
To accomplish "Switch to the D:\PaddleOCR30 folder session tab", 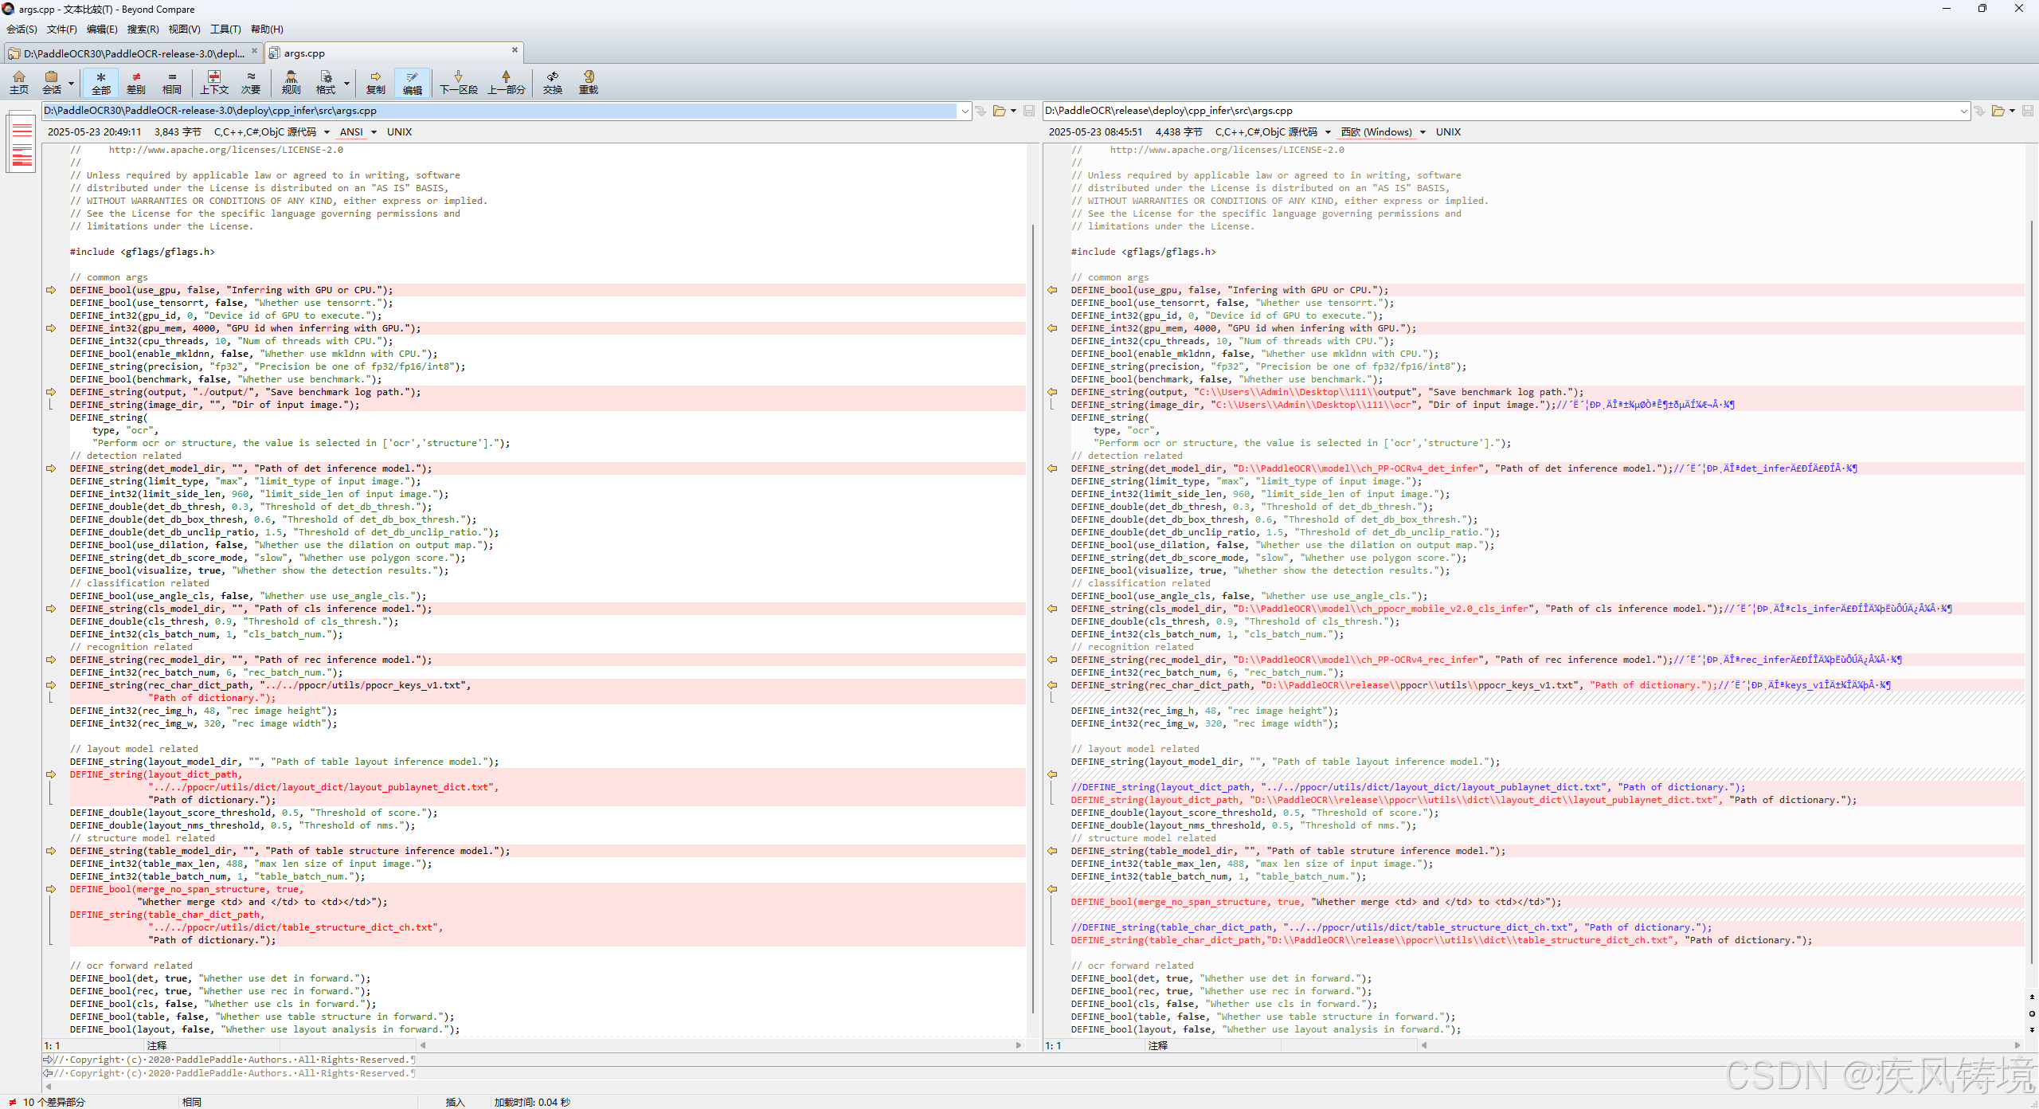I will tap(131, 53).
